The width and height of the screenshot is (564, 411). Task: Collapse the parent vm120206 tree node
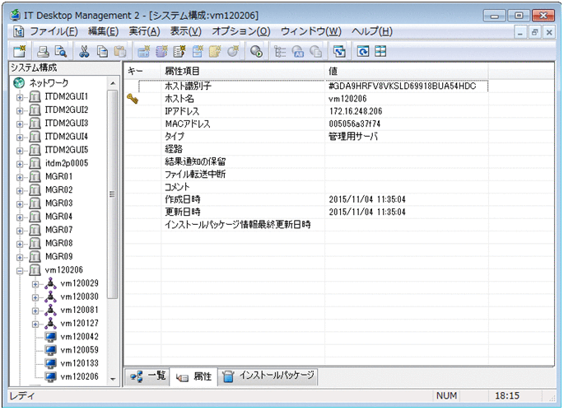(20, 270)
